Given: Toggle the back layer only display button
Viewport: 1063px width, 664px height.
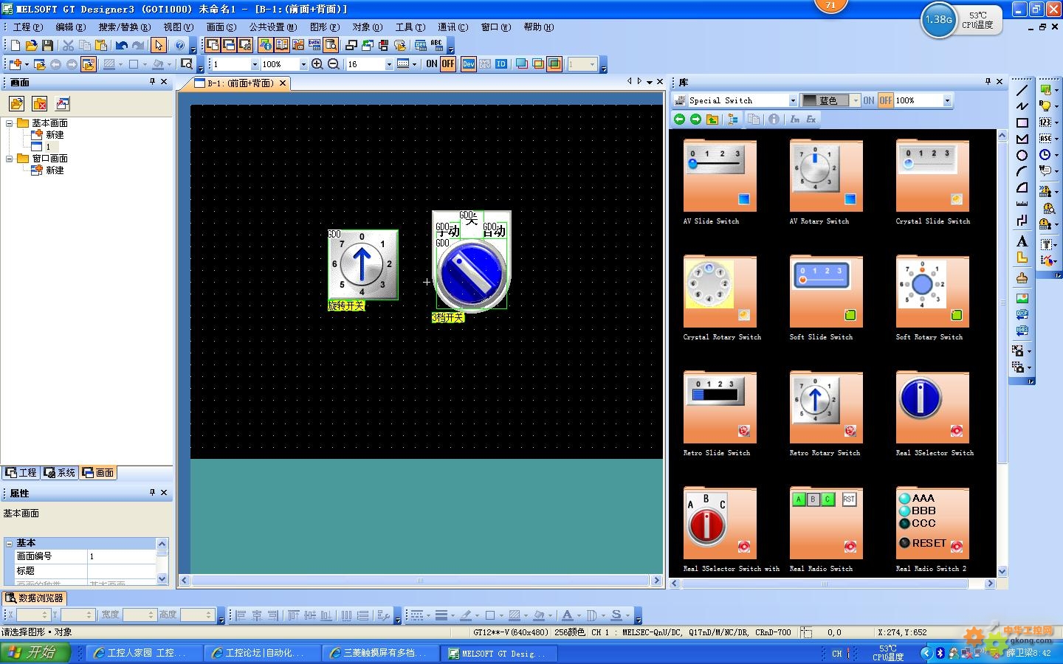Looking at the screenshot, I should pos(538,64).
